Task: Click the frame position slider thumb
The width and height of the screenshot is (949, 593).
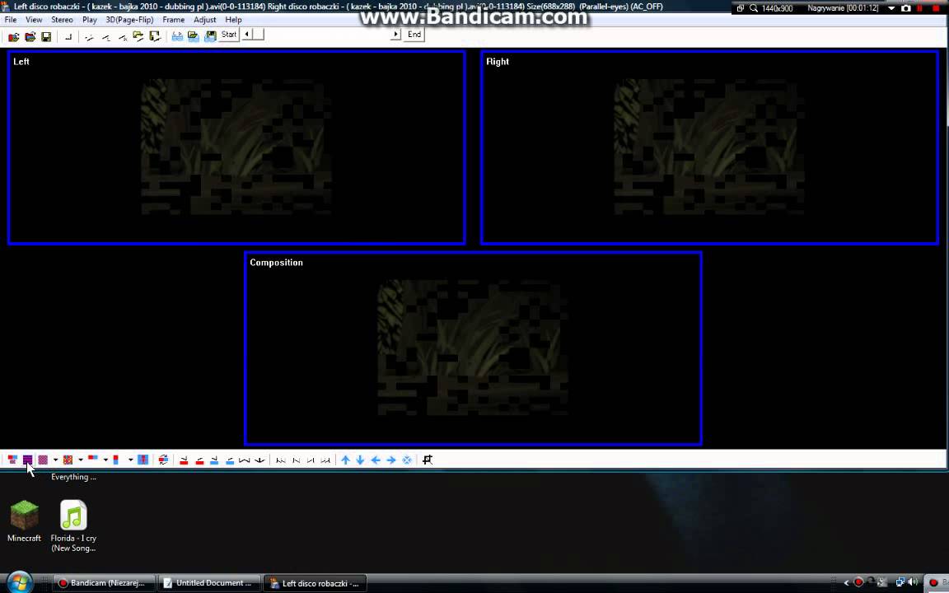Action: (259, 35)
